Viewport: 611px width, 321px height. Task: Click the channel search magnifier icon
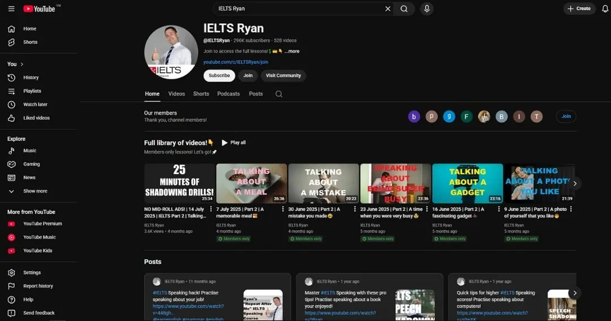pos(278,94)
